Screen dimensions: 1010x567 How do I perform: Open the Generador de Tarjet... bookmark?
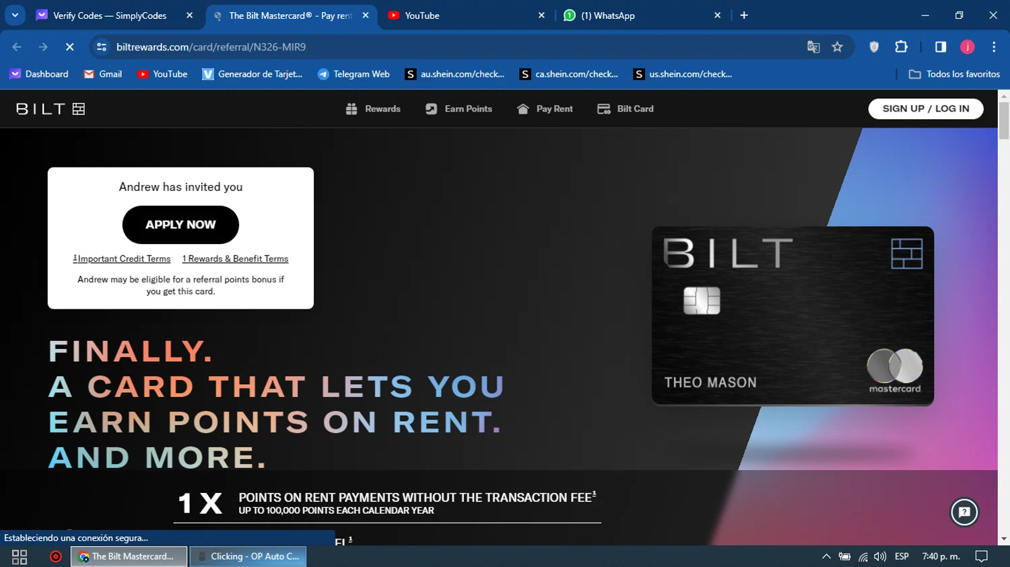point(252,74)
